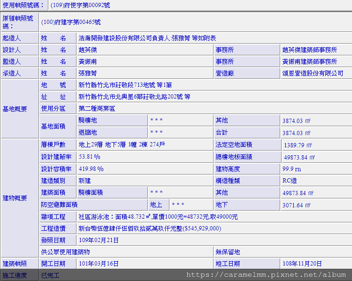Select 趙英傑建築師事務所 office value
This screenshot has height=281, width=352.
(x=310, y=50)
